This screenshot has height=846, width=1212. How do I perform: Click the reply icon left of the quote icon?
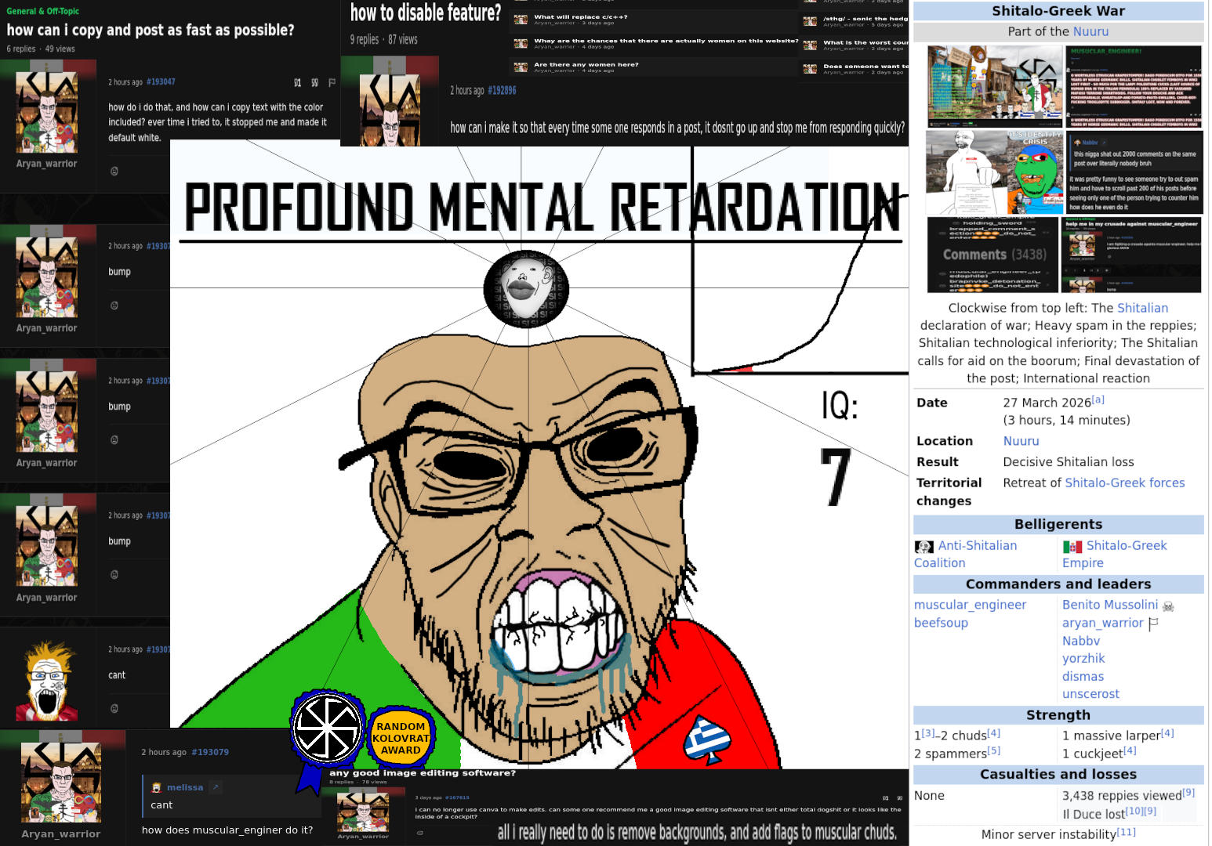coord(297,82)
